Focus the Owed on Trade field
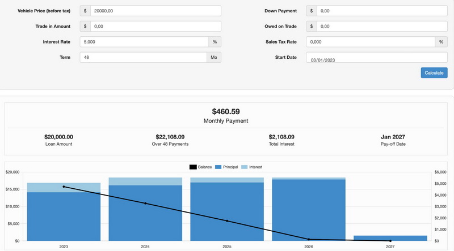 (382, 26)
